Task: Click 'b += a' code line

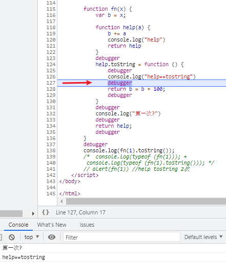Action: click(117, 34)
